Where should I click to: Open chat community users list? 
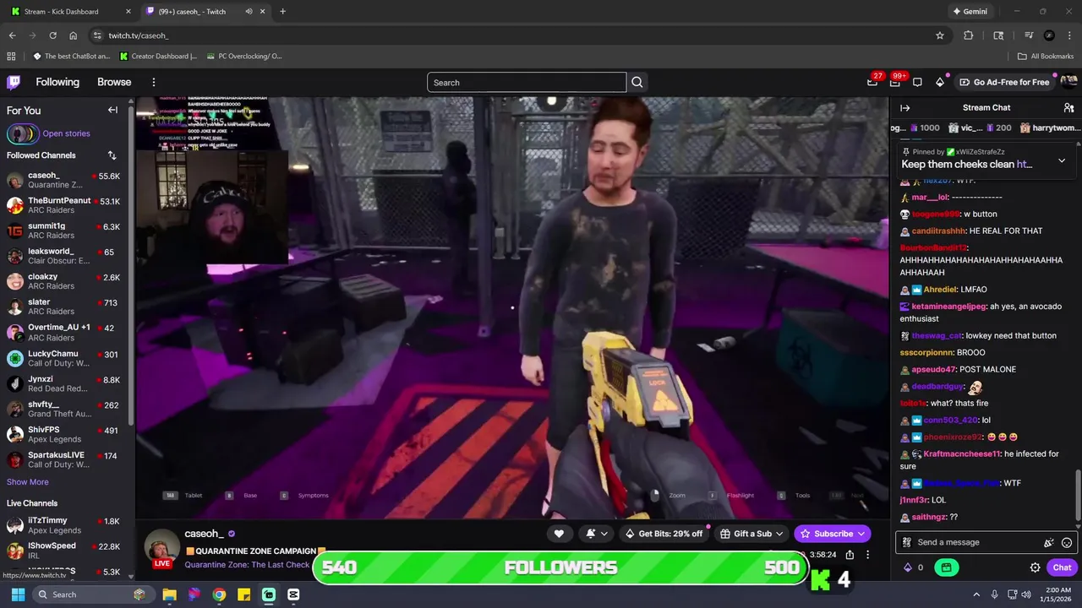pos(1068,108)
